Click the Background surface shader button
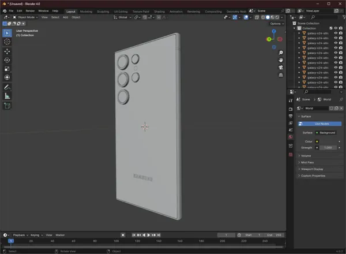 326,133
